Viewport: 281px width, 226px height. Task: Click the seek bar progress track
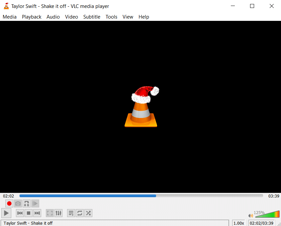[x=141, y=196]
